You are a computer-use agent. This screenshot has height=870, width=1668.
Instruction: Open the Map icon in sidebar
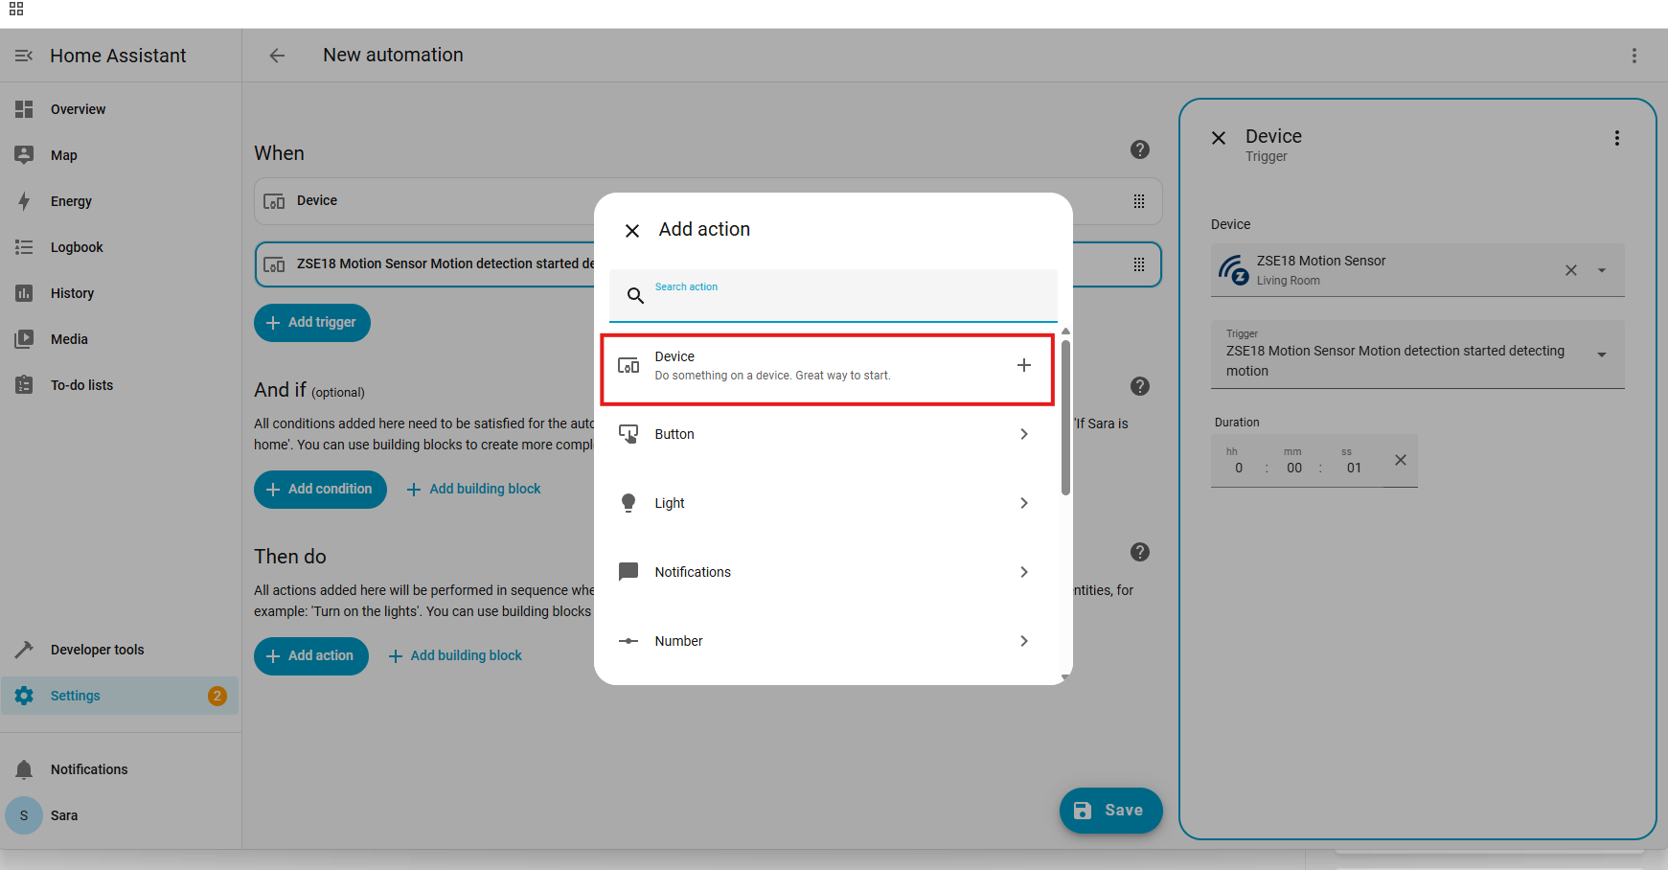pos(24,155)
